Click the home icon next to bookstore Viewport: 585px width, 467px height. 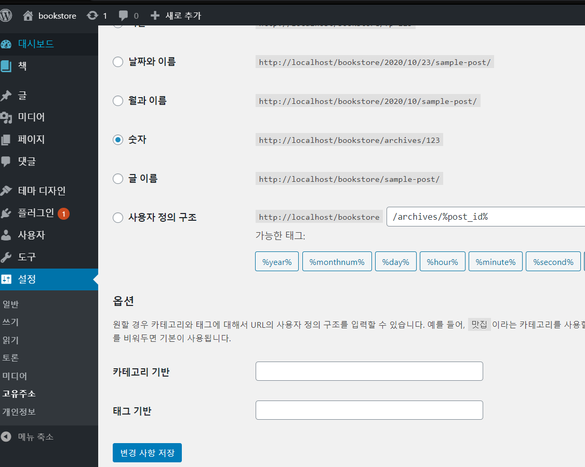point(28,15)
